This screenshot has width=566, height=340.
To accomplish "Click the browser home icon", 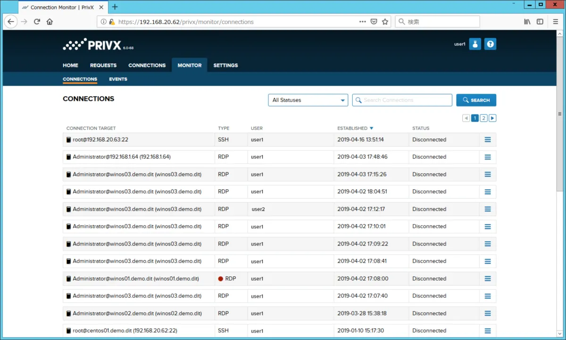I will point(50,22).
